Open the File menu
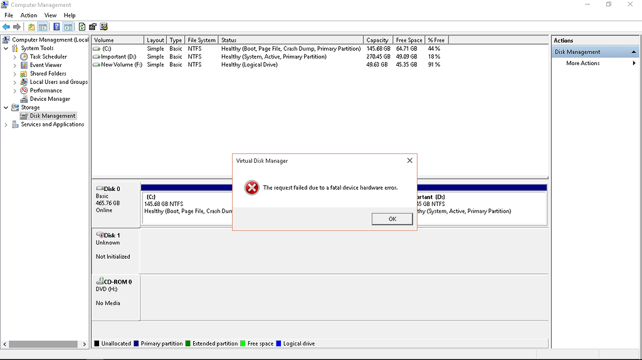 pyautogui.click(x=9, y=15)
